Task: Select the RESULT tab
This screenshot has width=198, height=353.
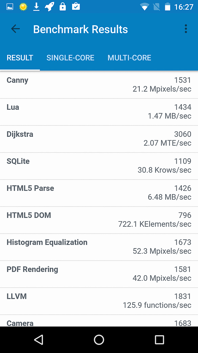Action: pyautogui.click(x=20, y=58)
